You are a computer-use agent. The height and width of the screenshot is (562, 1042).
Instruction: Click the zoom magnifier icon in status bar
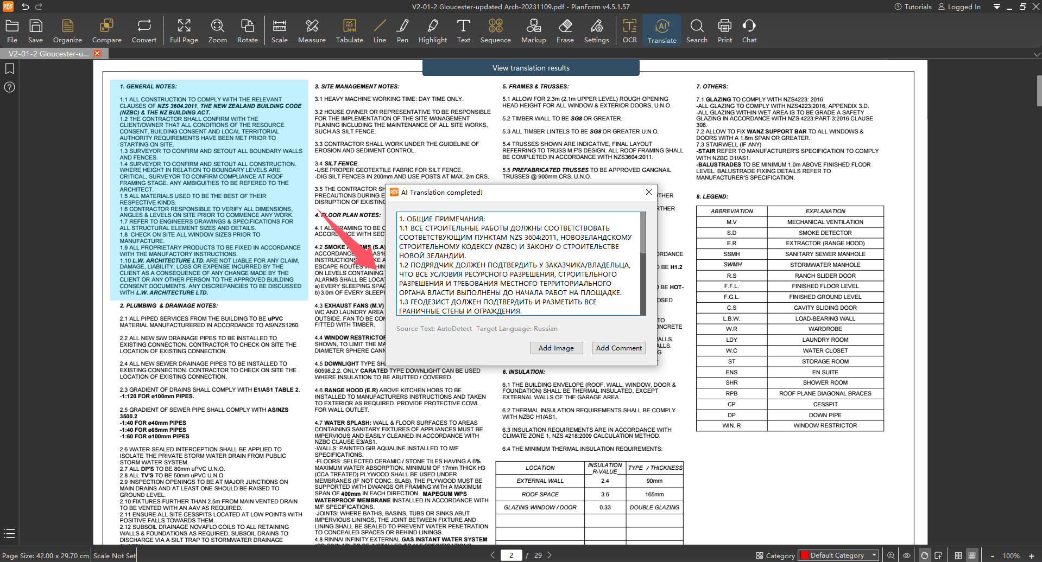point(891,555)
